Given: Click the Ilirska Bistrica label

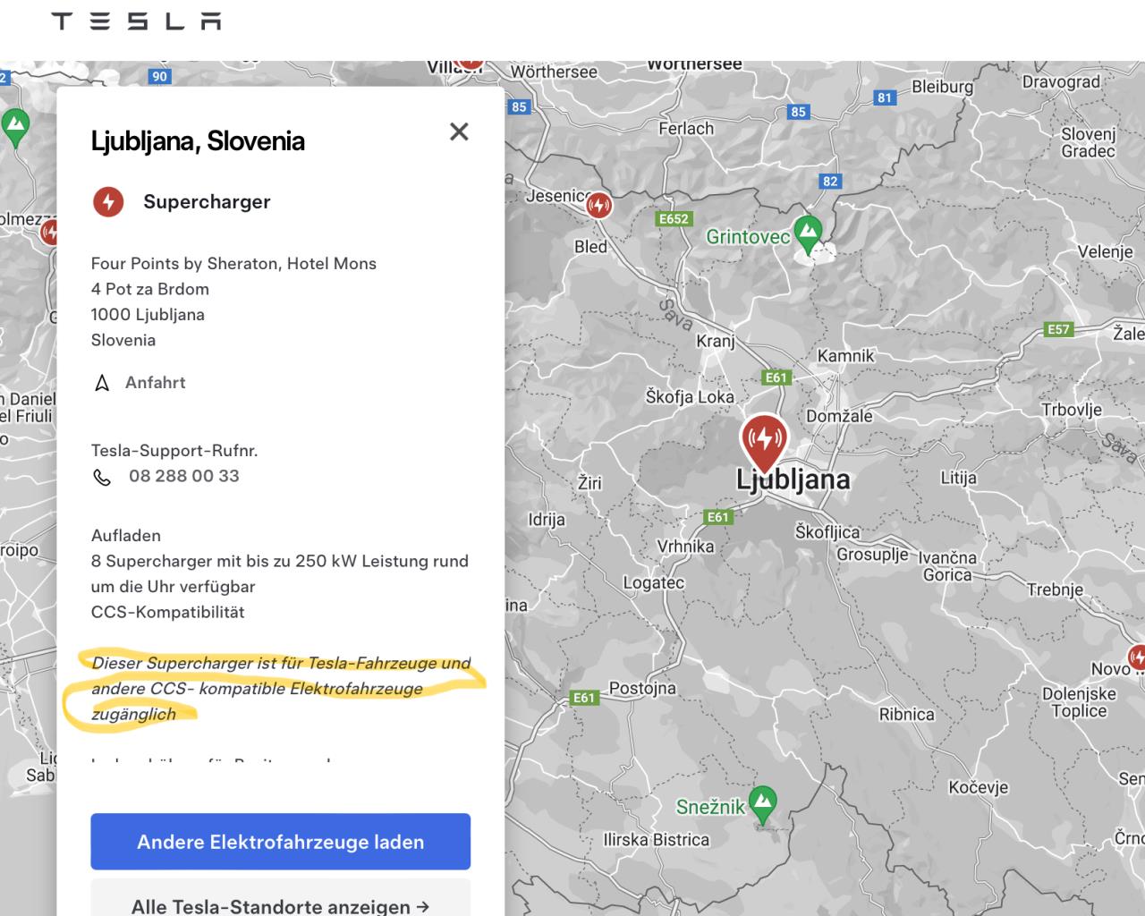Looking at the screenshot, I should [x=657, y=840].
